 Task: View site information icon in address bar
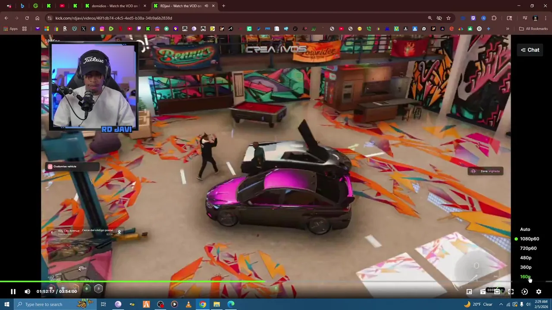(50, 18)
